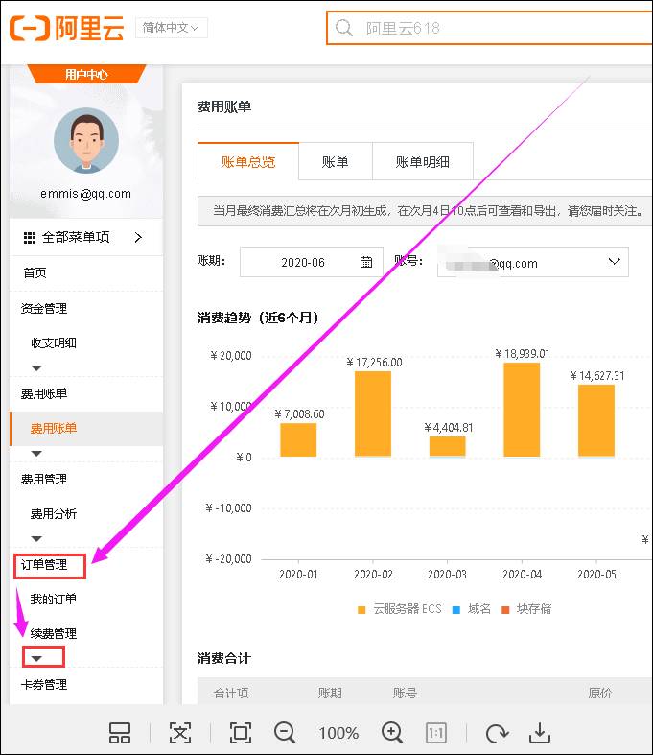Open the 简体中文 language dropdown
This screenshot has height=755, width=653.
point(172,28)
